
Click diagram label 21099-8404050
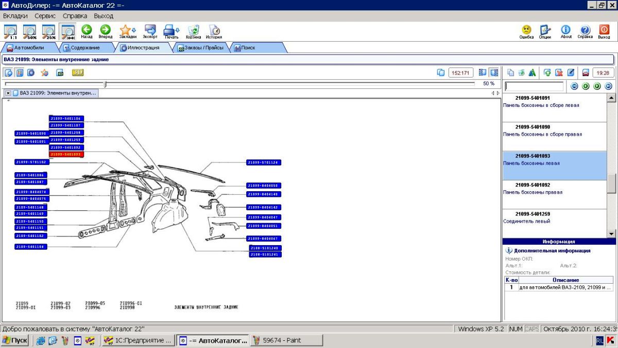coord(264,186)
